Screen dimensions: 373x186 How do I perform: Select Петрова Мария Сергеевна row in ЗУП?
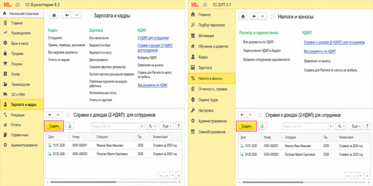305,154
